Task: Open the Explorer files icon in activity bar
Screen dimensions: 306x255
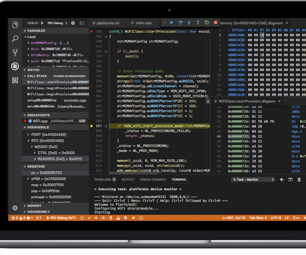Action: point(15,25)
